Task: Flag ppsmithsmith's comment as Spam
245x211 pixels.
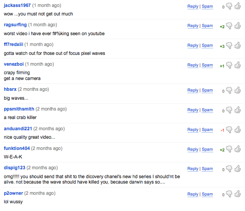Action: (x=208, y=110)
